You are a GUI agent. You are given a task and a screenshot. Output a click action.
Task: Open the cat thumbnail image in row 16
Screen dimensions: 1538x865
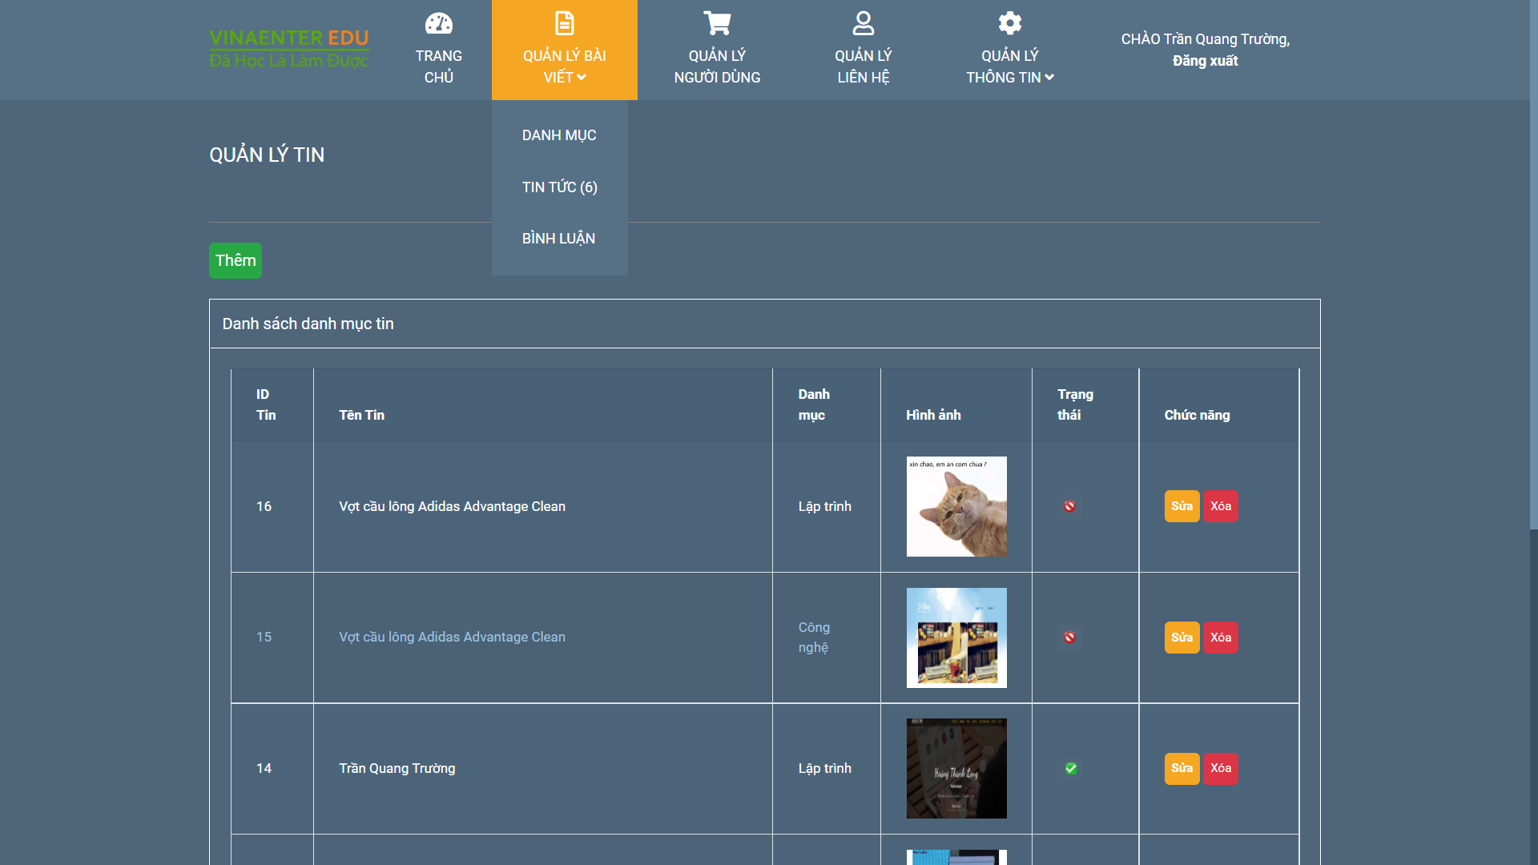[956, 507]
